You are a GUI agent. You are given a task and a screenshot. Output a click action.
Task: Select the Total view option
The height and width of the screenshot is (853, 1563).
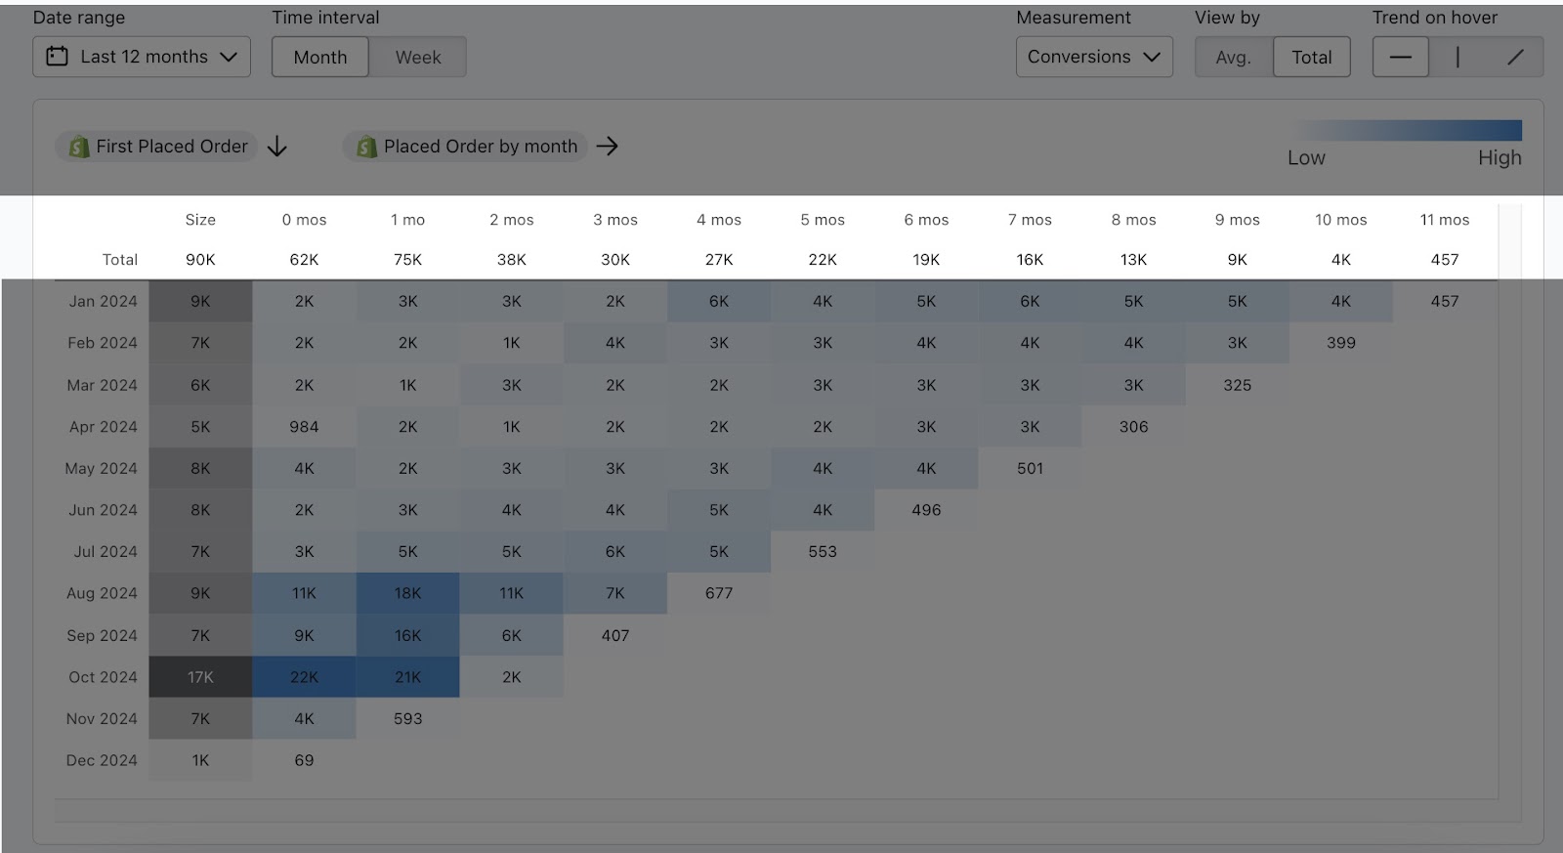1311,57
